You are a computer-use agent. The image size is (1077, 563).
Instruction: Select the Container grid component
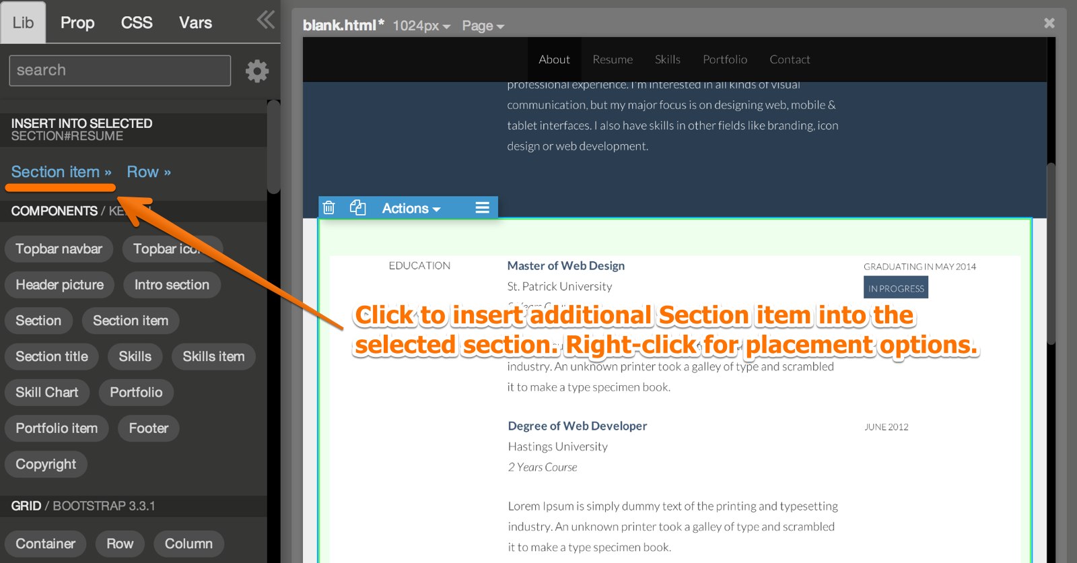pos(45,543)
